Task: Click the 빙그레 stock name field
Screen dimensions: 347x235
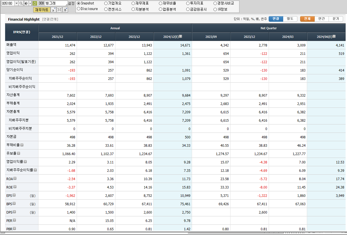Action: [x=56, y=3]
